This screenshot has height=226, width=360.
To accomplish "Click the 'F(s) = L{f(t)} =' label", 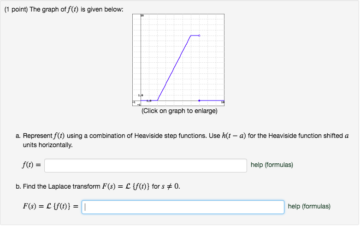I will pyautogui.click(x=51, y=206).
